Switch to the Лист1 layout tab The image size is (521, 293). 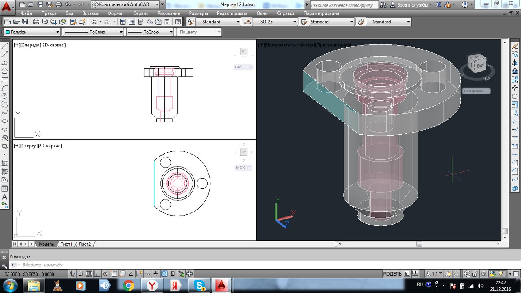[x=66, y=244]
